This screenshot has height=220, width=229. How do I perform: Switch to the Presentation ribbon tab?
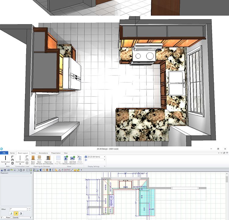(56, 153)
